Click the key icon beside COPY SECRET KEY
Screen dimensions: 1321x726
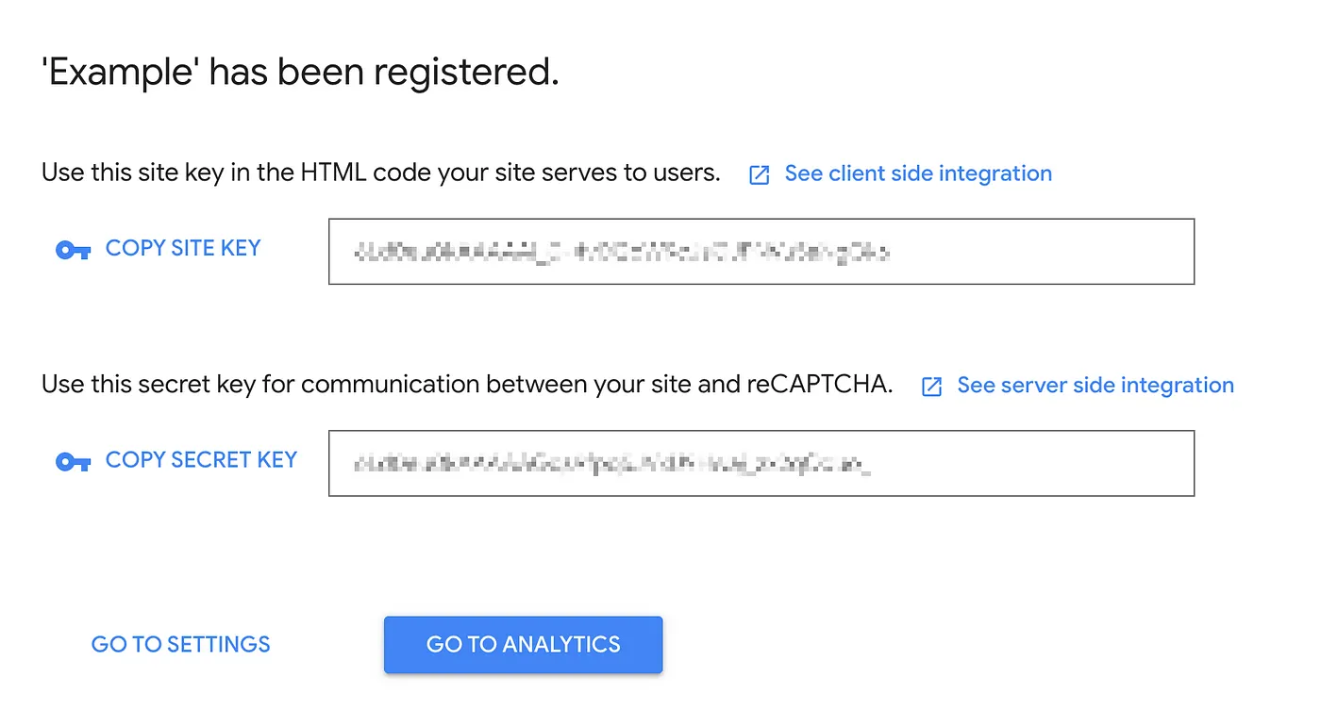pyautogui.click(x=73, y=462)
